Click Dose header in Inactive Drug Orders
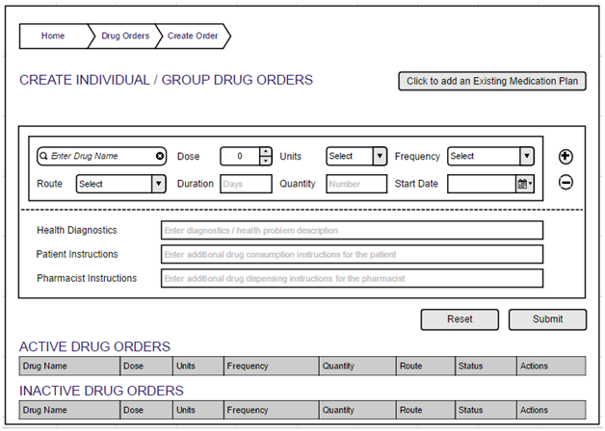This screenshot has width=605, height=431. tap(146, 410)
